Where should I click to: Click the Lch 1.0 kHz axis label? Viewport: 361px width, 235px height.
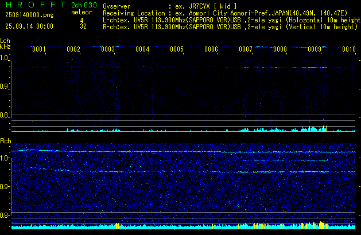pyautogui.click(x=4, y=58)
